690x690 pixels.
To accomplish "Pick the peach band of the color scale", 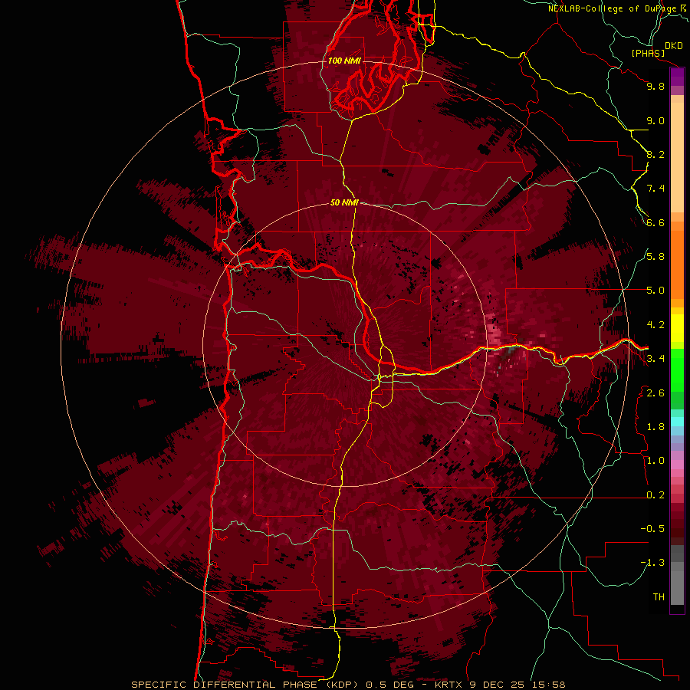I will pos(677,157).
